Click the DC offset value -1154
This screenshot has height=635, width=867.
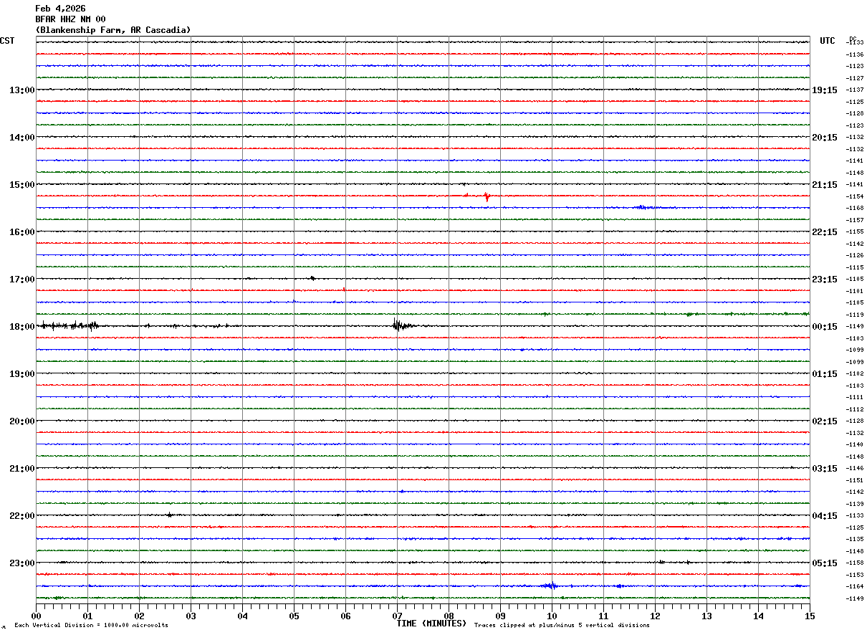[855, 196]
